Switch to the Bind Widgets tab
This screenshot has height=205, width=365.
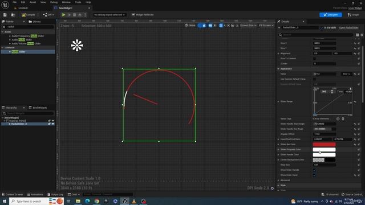pos(38,108)
